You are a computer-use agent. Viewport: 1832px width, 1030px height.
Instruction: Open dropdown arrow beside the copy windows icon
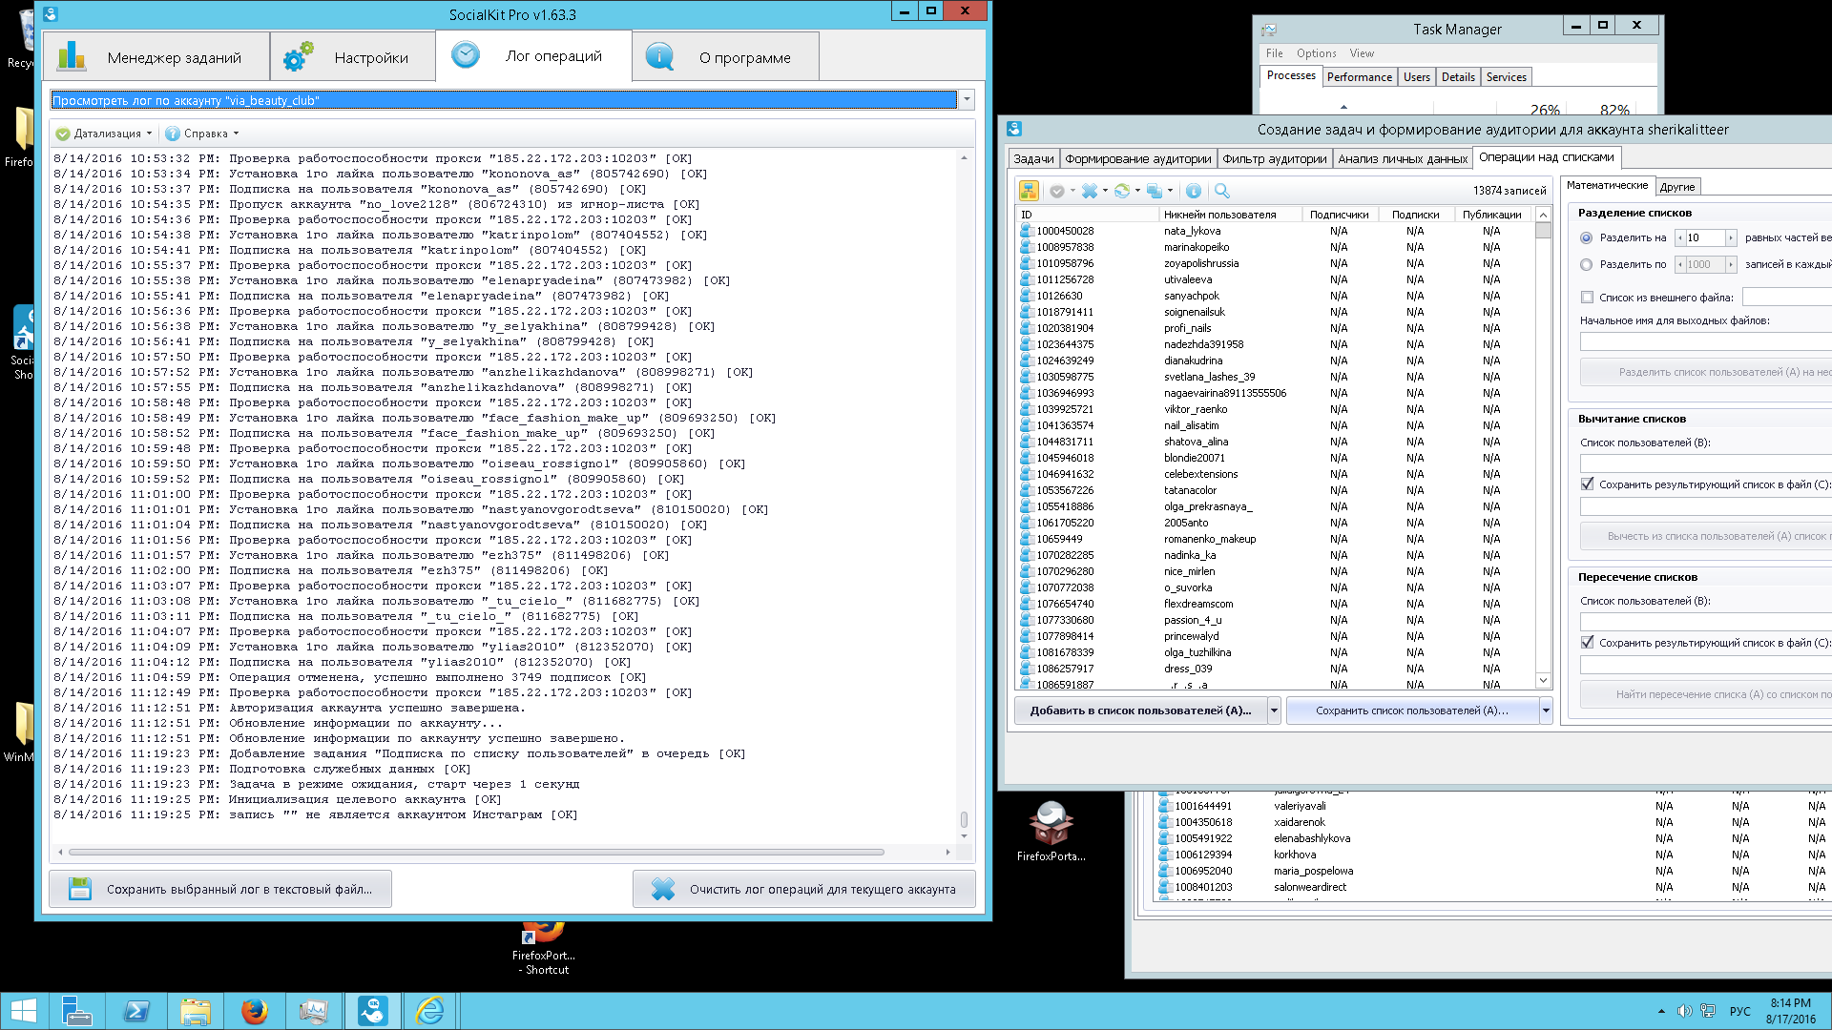pos(1171,191)
